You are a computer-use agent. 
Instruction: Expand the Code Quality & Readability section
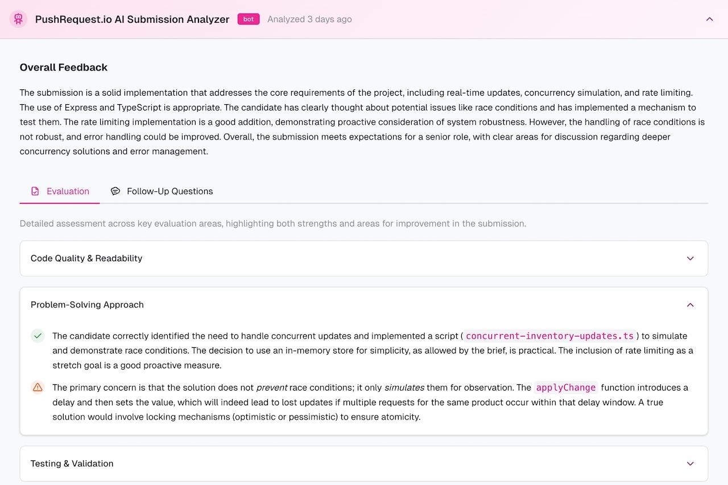point(690,258)
